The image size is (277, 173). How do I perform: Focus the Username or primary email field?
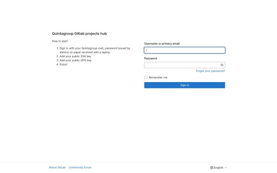(185, 50)
